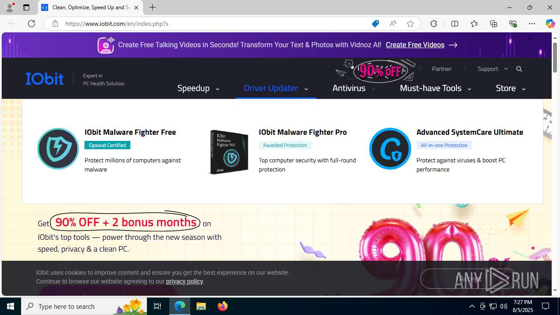Viewport: 560px width, 315px height.
Task: Go back in the browser
Action: 12,24
